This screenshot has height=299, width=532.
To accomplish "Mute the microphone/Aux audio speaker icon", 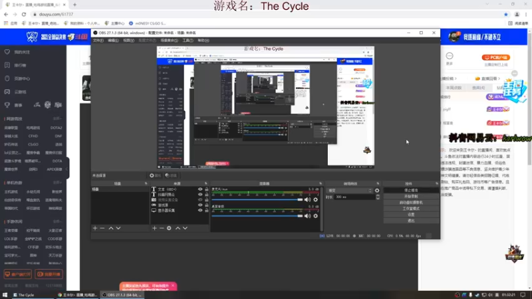I will tap(307, 200).
